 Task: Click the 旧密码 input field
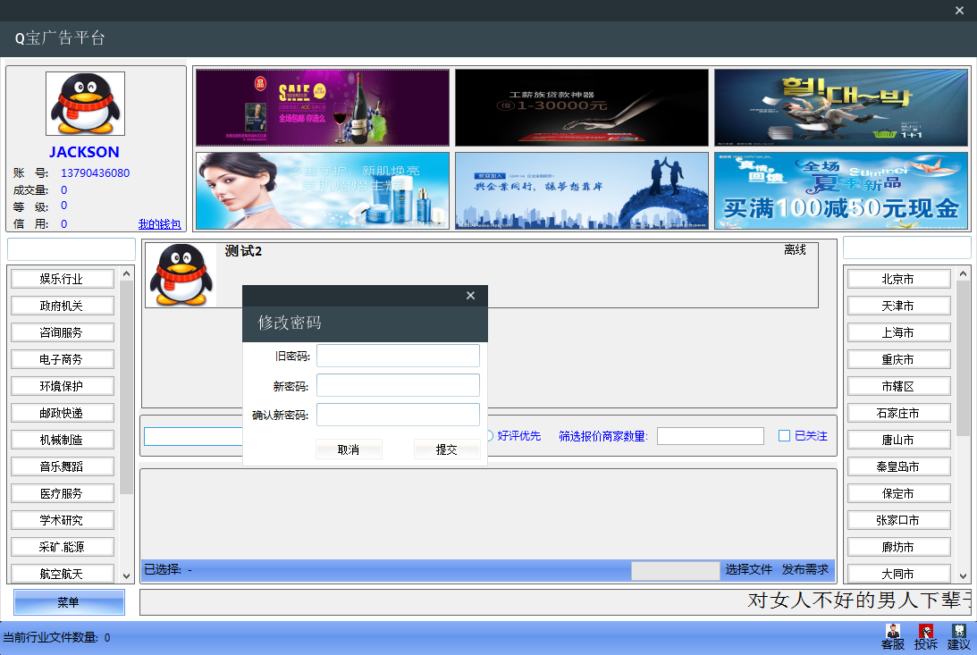pos(398,356)
